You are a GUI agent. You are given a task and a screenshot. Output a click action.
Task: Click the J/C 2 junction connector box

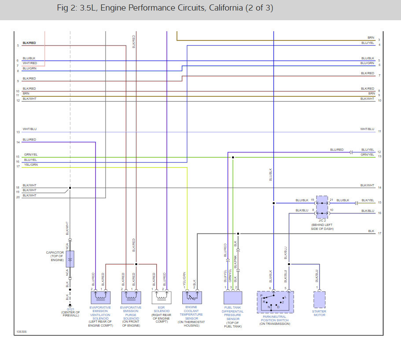point(322,207)
